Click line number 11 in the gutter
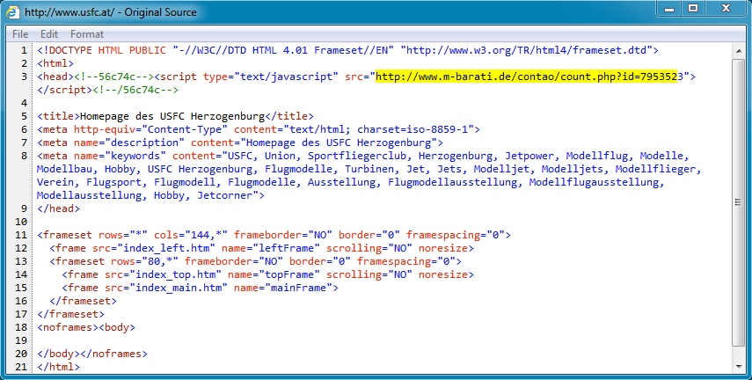 tap(20, 235)
